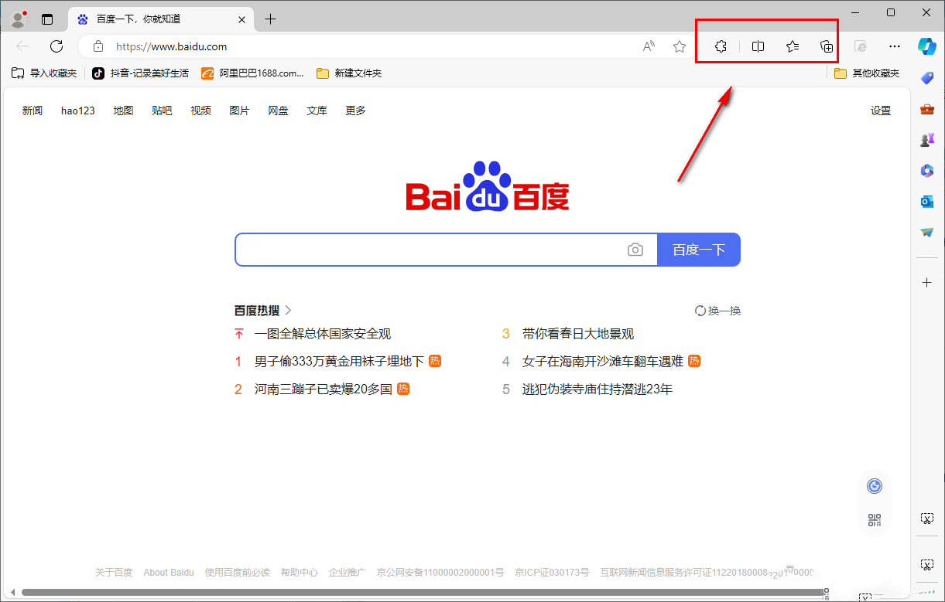Open hot search 男子偷333万黄金用袜子埋地下
This screenshot has width=945, height=602.
[x=339, y=362]
